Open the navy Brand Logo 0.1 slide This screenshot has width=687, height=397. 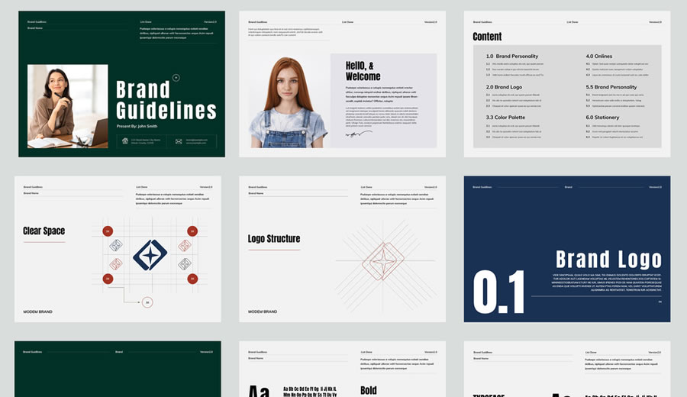(567, 249)
